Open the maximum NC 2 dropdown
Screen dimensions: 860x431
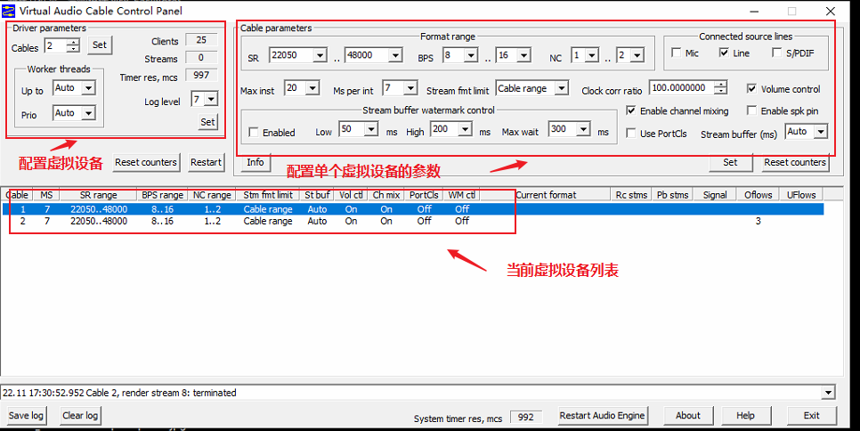tap(637, 55)
